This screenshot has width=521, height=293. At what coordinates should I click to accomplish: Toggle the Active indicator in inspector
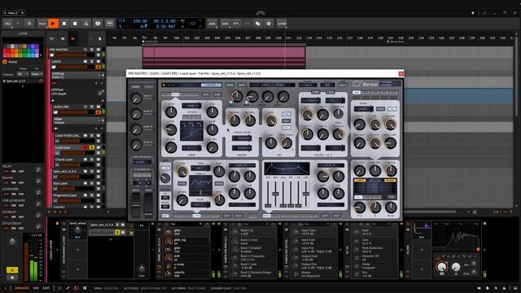(x=5, y=62)
